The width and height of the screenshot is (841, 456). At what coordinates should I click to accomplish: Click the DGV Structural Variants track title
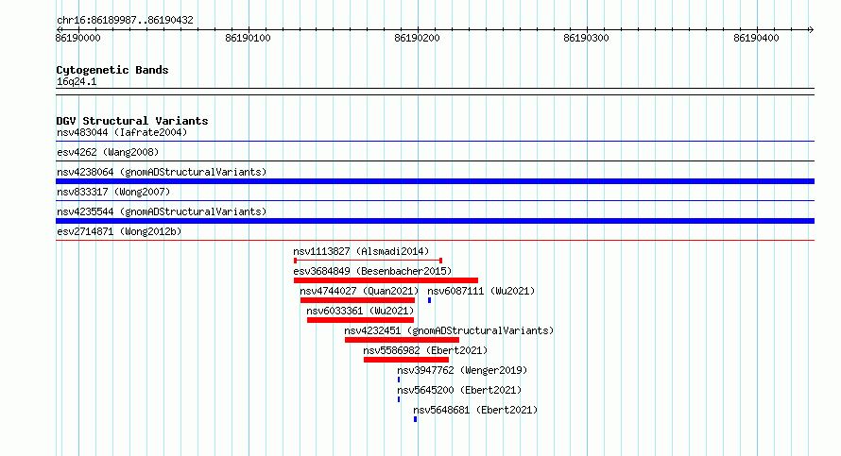[132, 121]
